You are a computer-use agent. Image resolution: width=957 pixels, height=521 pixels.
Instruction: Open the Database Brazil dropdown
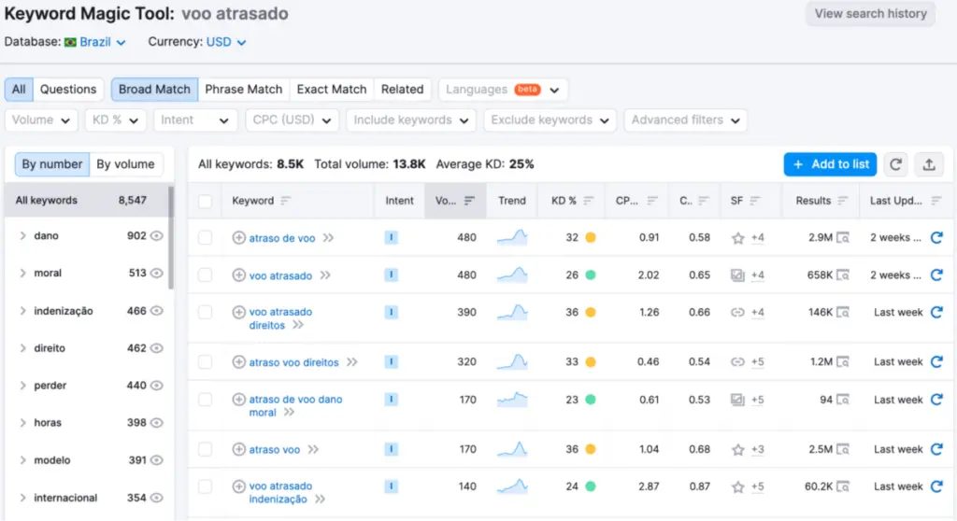[94, 42]
